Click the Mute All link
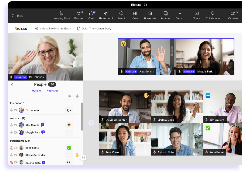 36,91
